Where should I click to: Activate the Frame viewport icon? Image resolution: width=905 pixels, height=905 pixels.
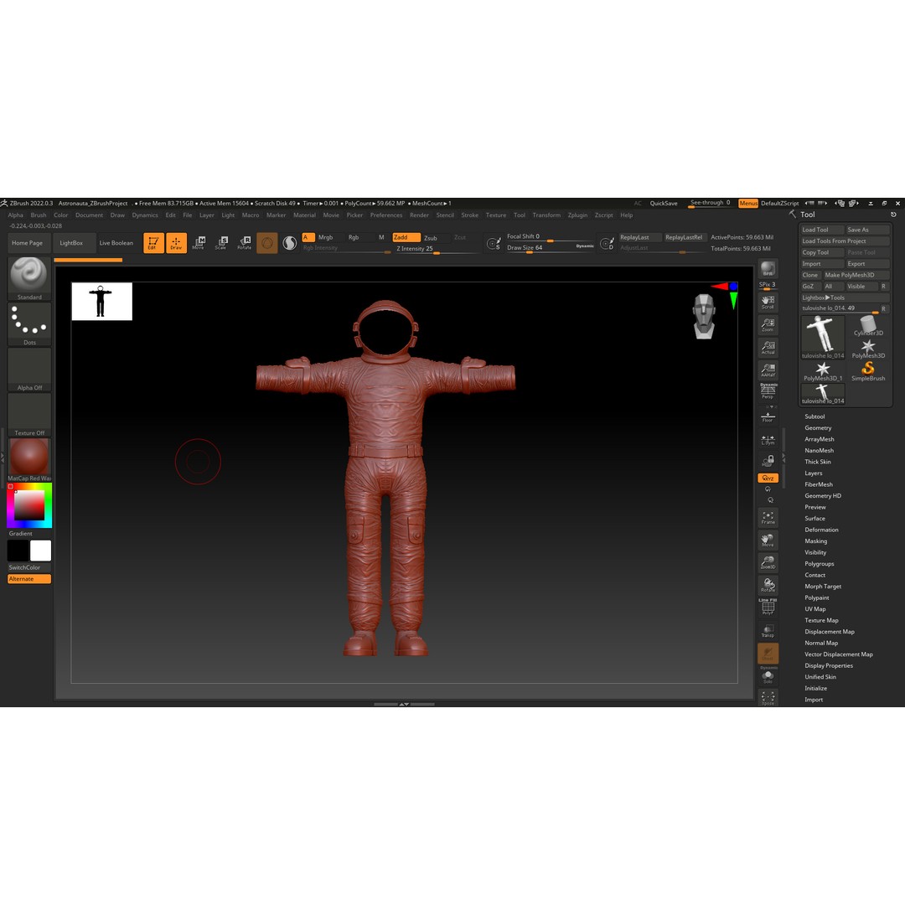768,518
